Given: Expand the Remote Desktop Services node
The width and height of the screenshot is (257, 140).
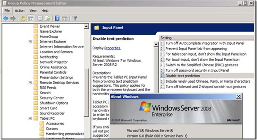Looking at the screenshot, I should coord(30,83).
